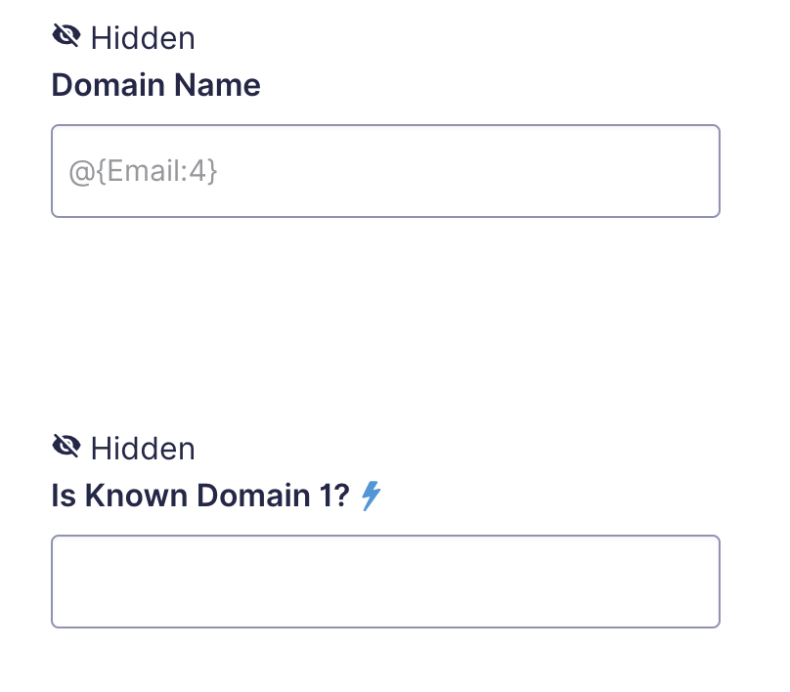Place cursor in the empty lower input box
790x692 pixels.
click(385, 582)
